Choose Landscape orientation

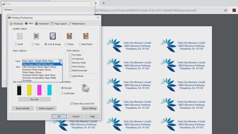pyautogui.click(x=62, y=93)
